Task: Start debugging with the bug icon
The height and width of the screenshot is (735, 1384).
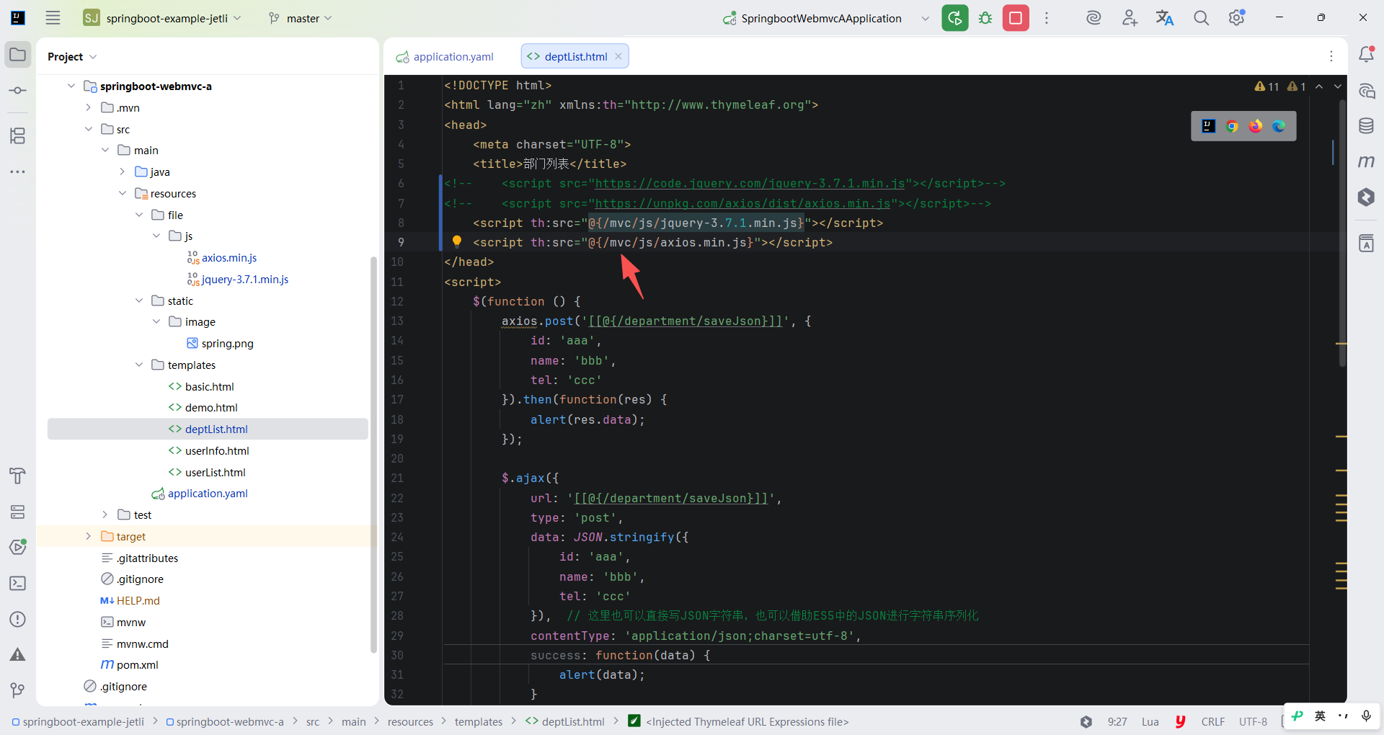Action: point(985,18)
